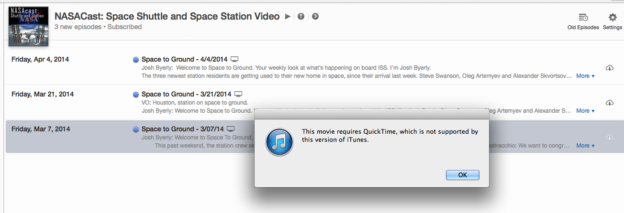
Task: Download the 3/07/14 episode via cloud icon
Action: [x=609, y=138]
